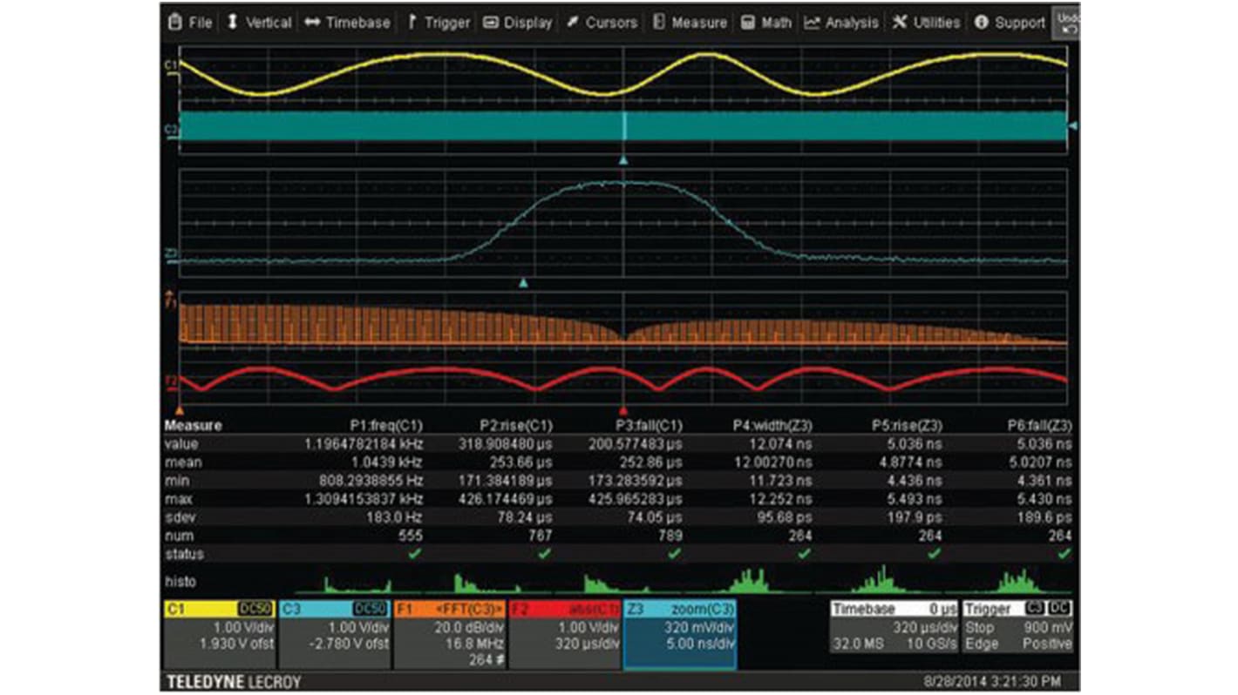Select the C1 trace label marker
This screenshot has height=695, width=1238.
point(171,65)
